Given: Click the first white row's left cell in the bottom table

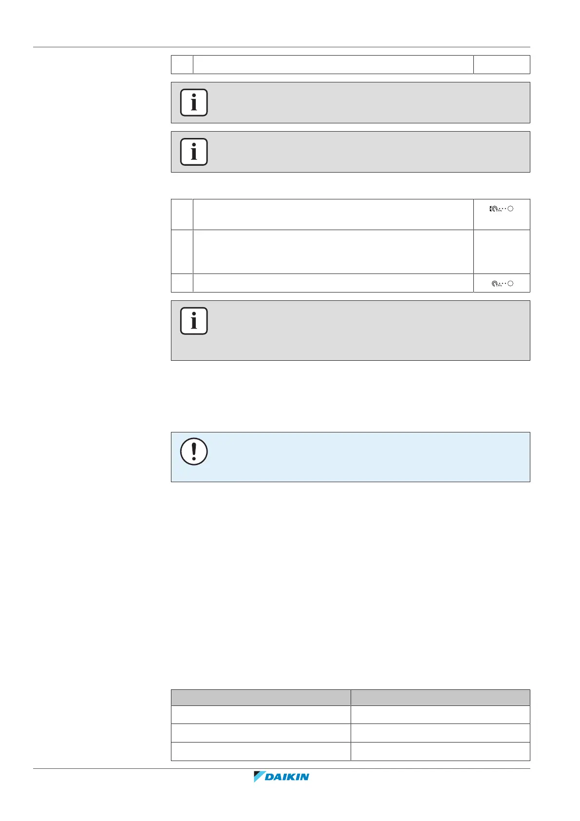Looking at the screenshot, I should click(261, 714).
